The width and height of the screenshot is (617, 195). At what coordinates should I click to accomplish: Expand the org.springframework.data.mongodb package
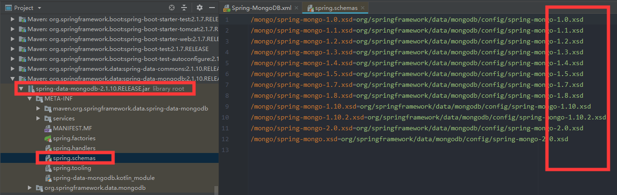click(30, 188)
